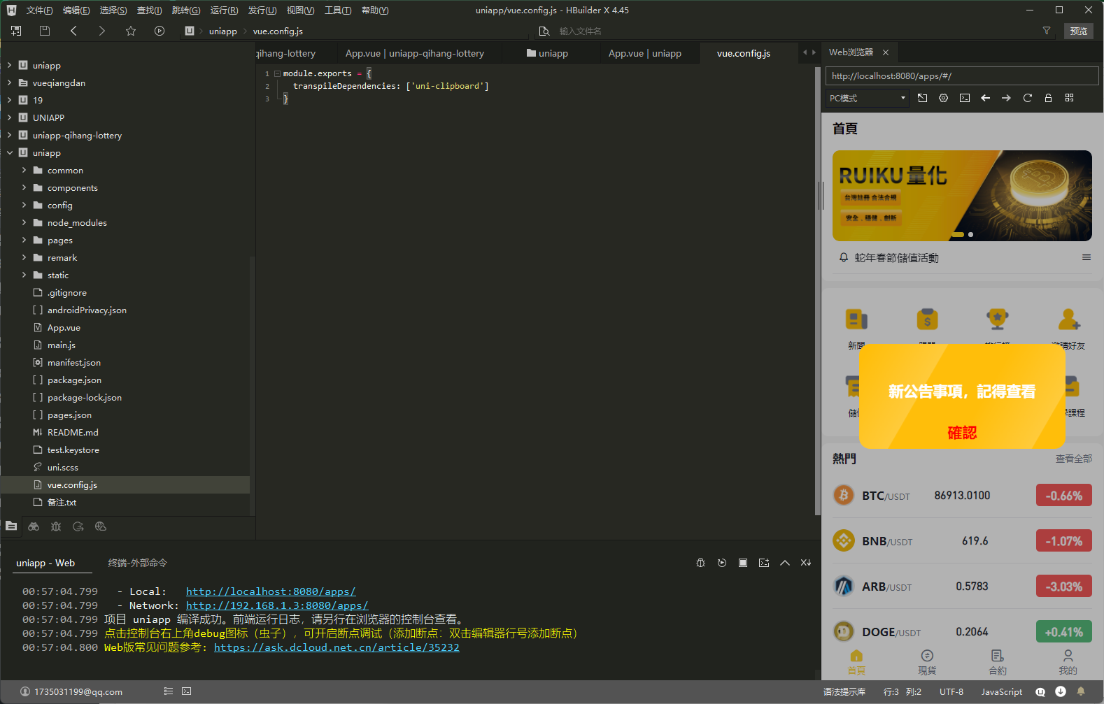Image resolution: width=1104 pixels, height=704 pixels.
Task: Open the 发行(U) menu
Action: click(262, 10)
